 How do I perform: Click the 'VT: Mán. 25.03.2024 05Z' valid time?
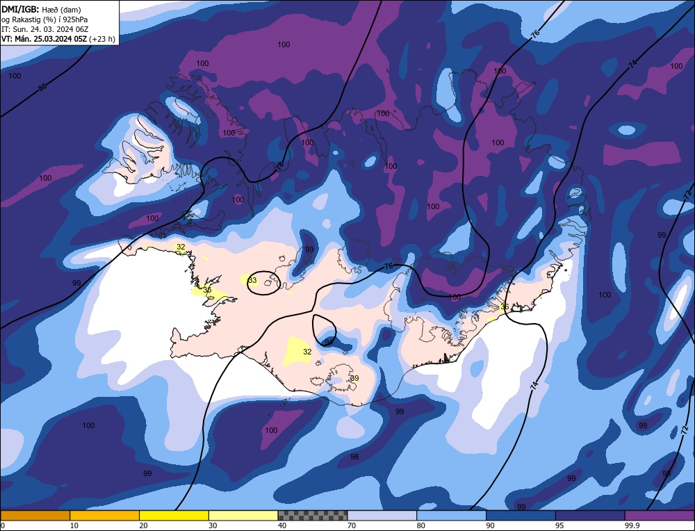(x=44, y=39)
